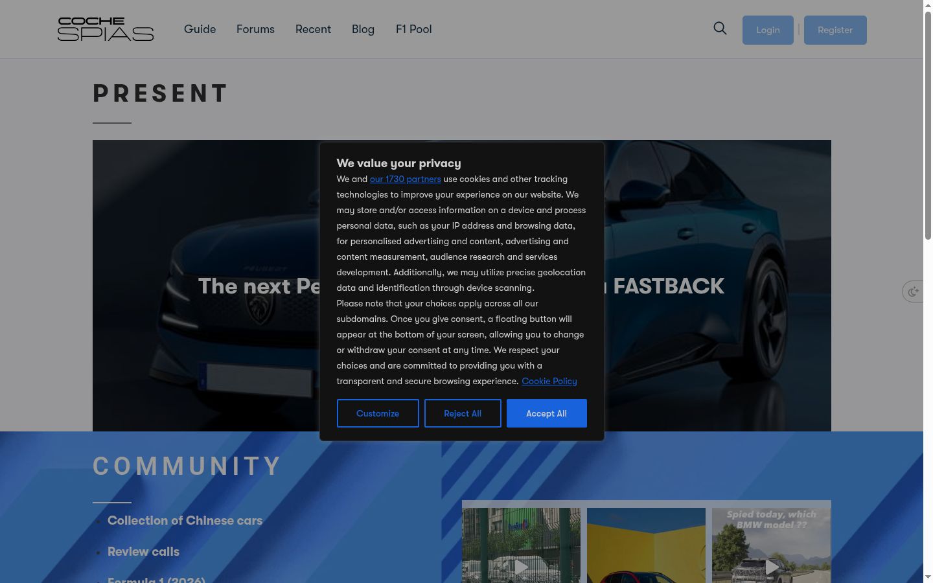Play the BMW spied video thumbnail
The width and height of the screenshot is (933, 583).
click(771, 545)
